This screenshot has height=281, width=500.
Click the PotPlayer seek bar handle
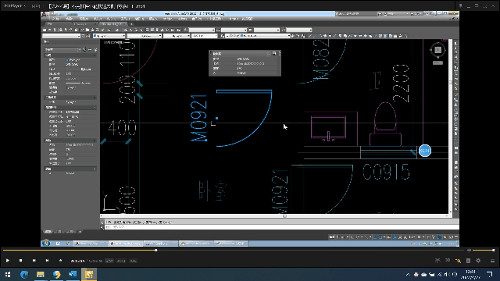click(x=156, y=251)
